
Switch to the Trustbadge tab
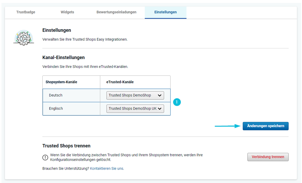[x=26, y=12]
